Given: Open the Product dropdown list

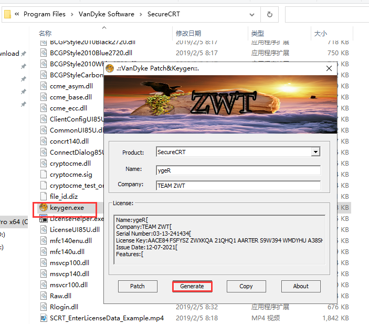Looking at the screenshot, I should click(x=315, y=152).
